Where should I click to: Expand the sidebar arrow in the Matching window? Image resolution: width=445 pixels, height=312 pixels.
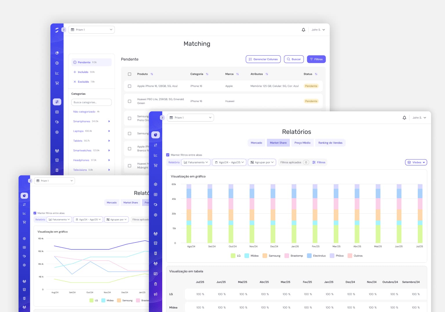(64, 30)
